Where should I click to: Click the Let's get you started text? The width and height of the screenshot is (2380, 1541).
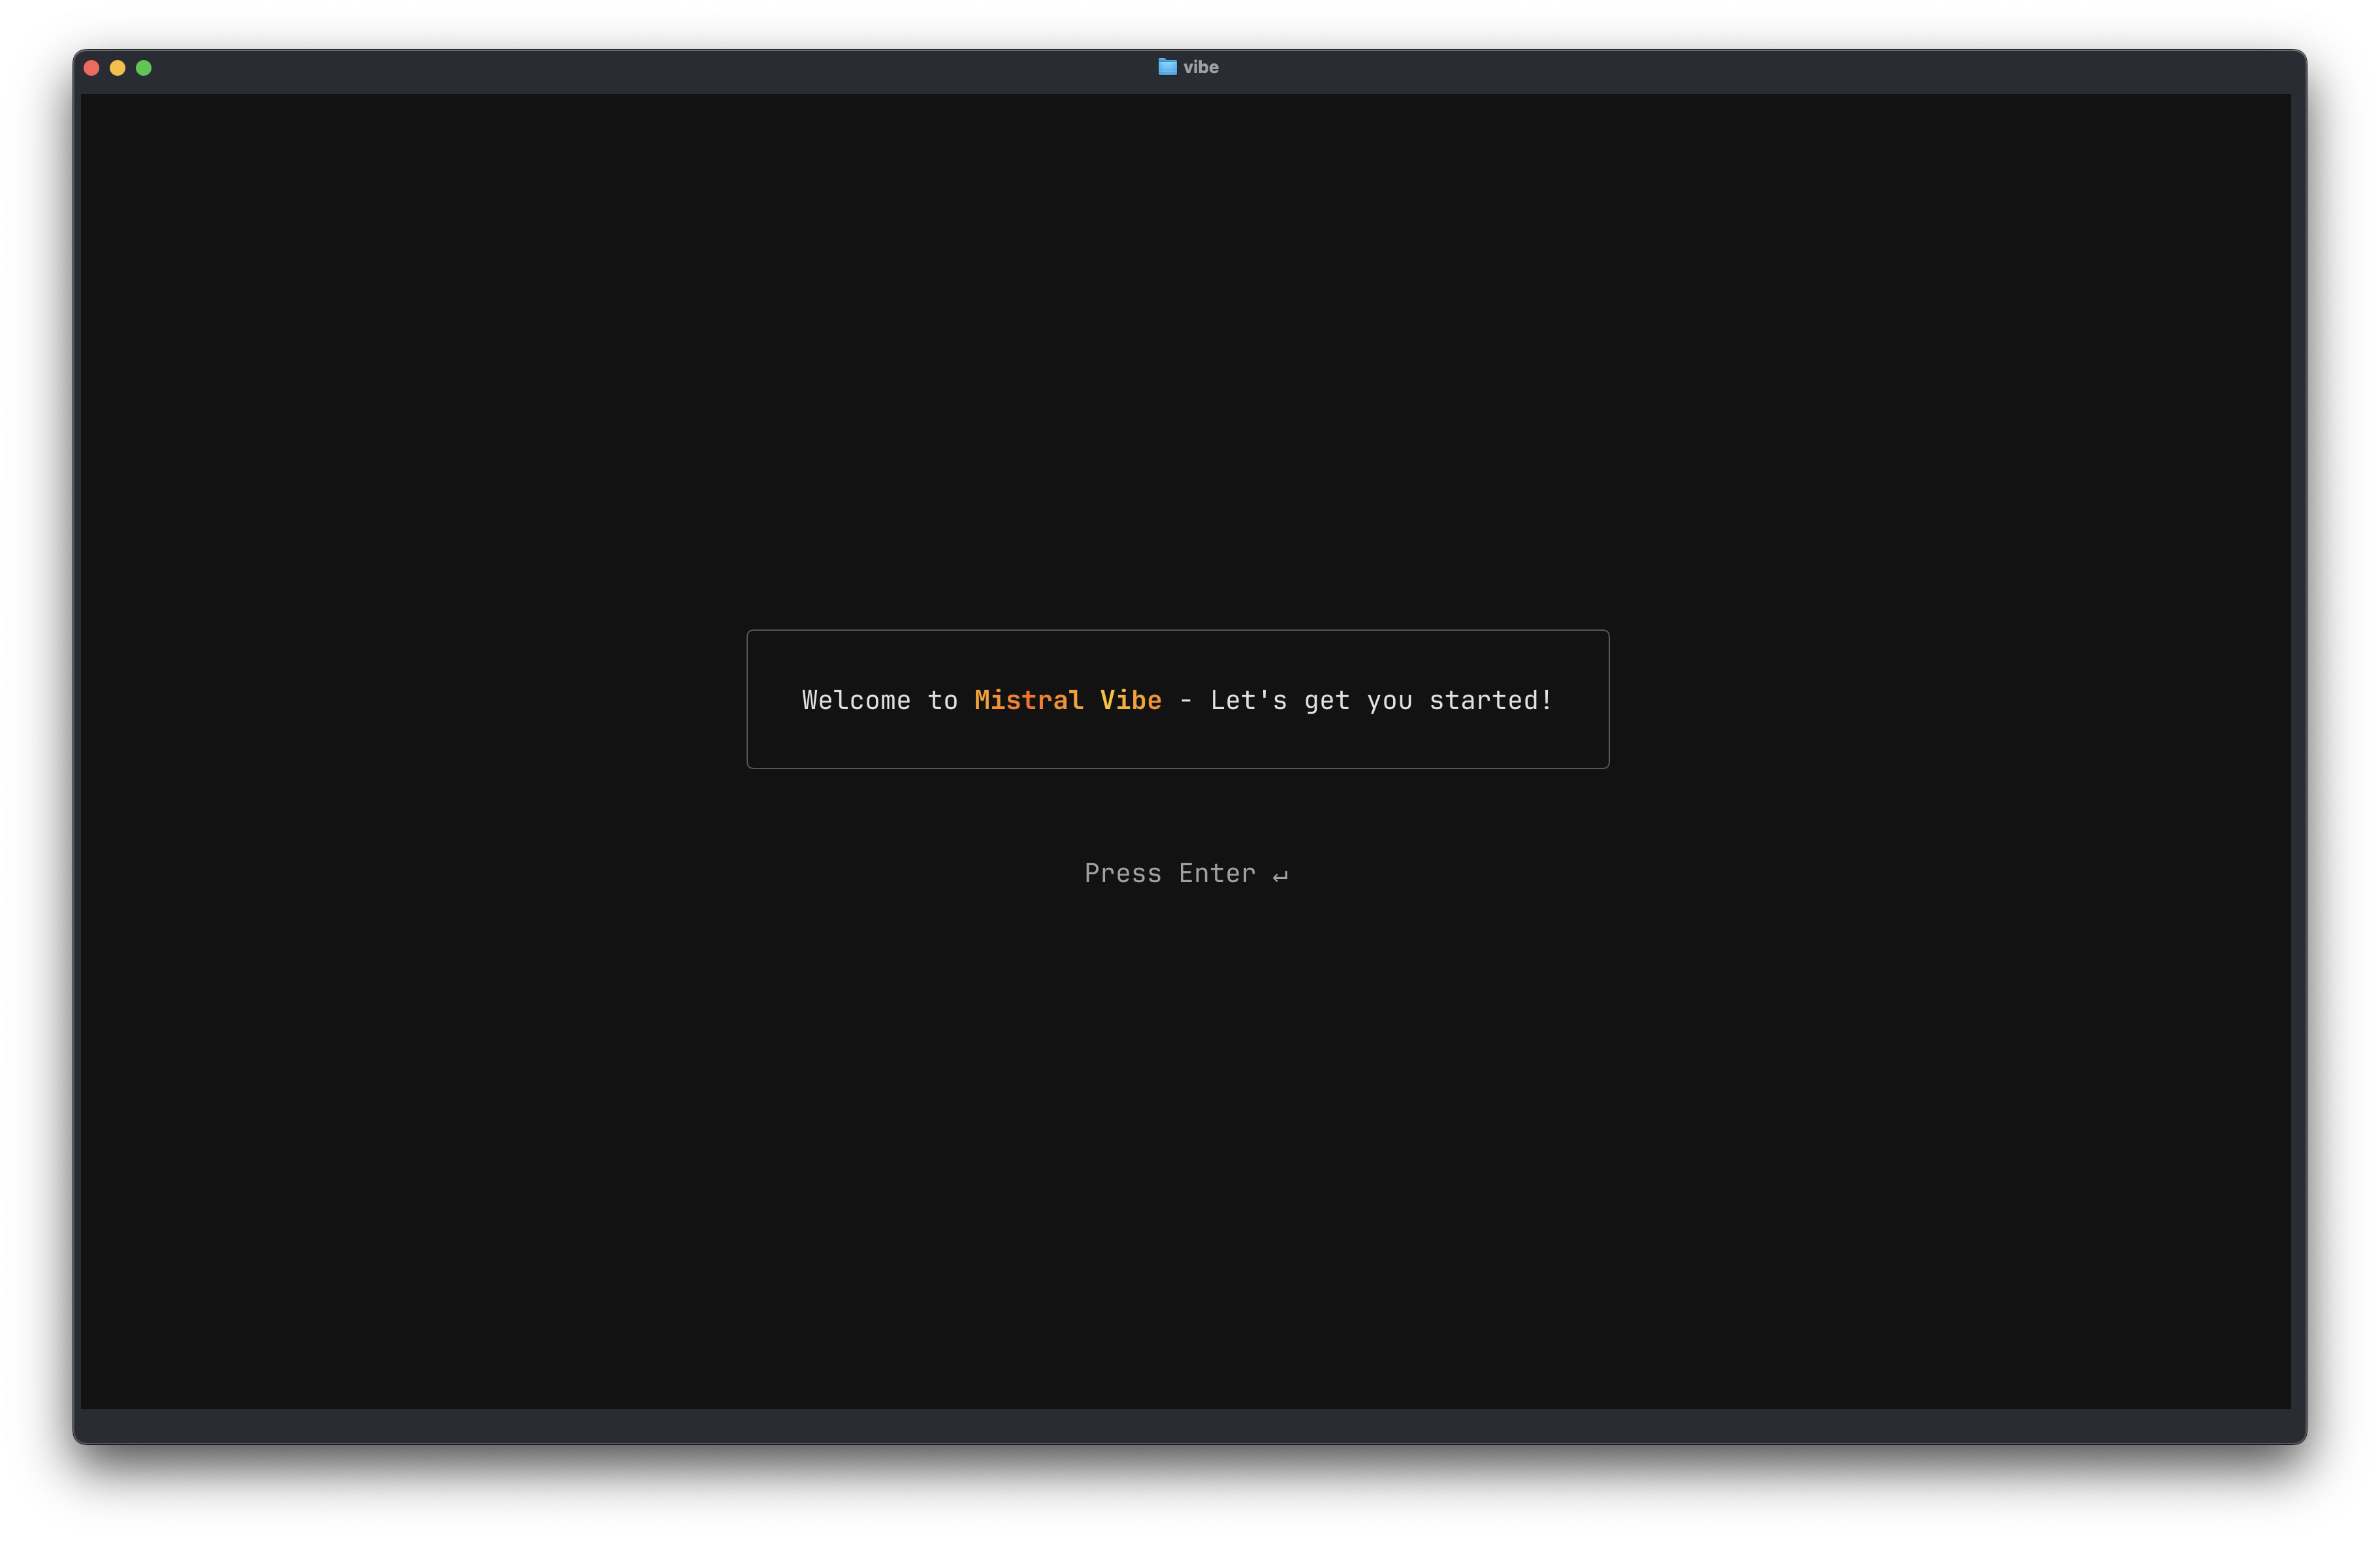tap(1380, 700)
